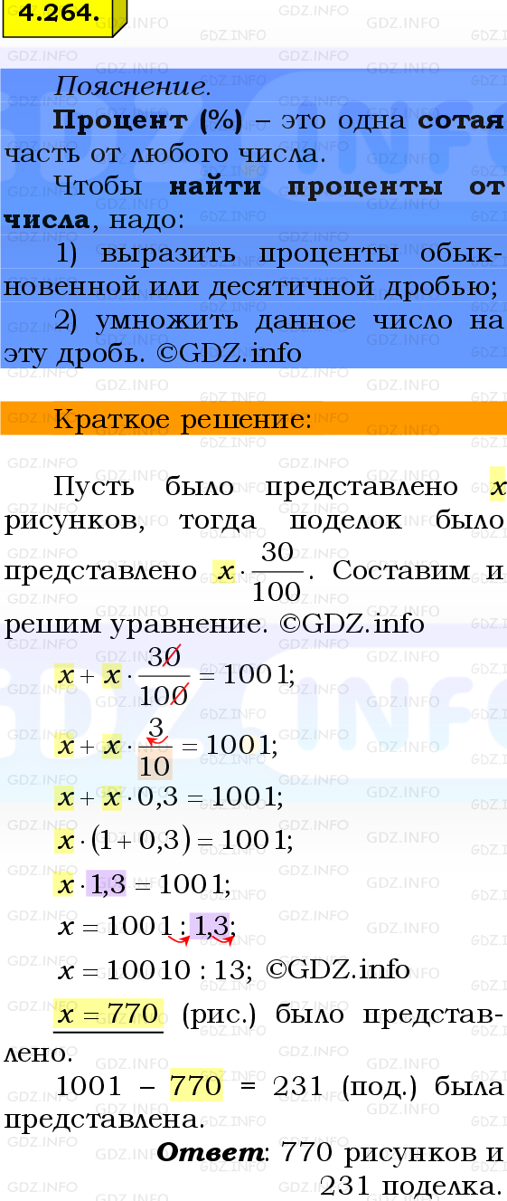The image size is (507, 1201).
Task: Click the line '1) выразить проценты обык-'
Action: click(279, 253)
